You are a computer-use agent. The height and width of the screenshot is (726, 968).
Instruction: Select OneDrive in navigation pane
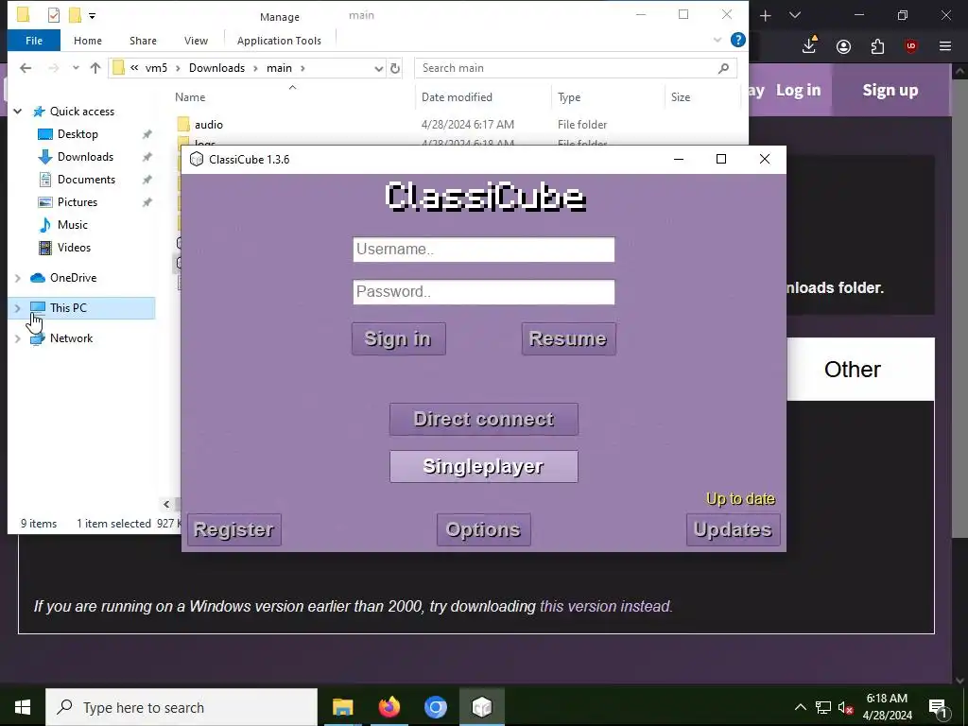[73, 278]
